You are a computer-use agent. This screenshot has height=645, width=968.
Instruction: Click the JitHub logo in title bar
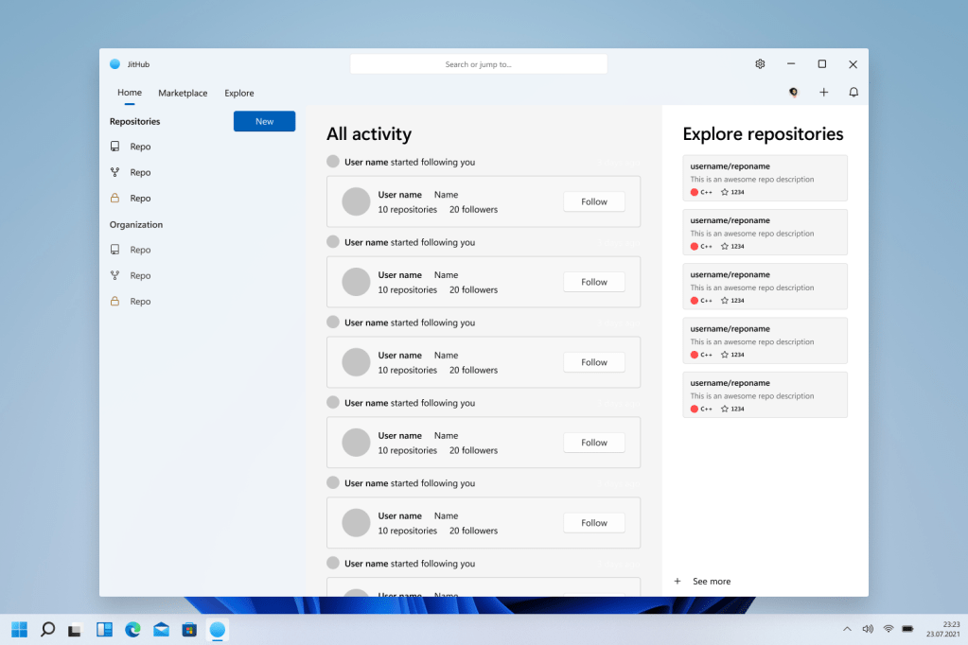(x=115, y=64)
